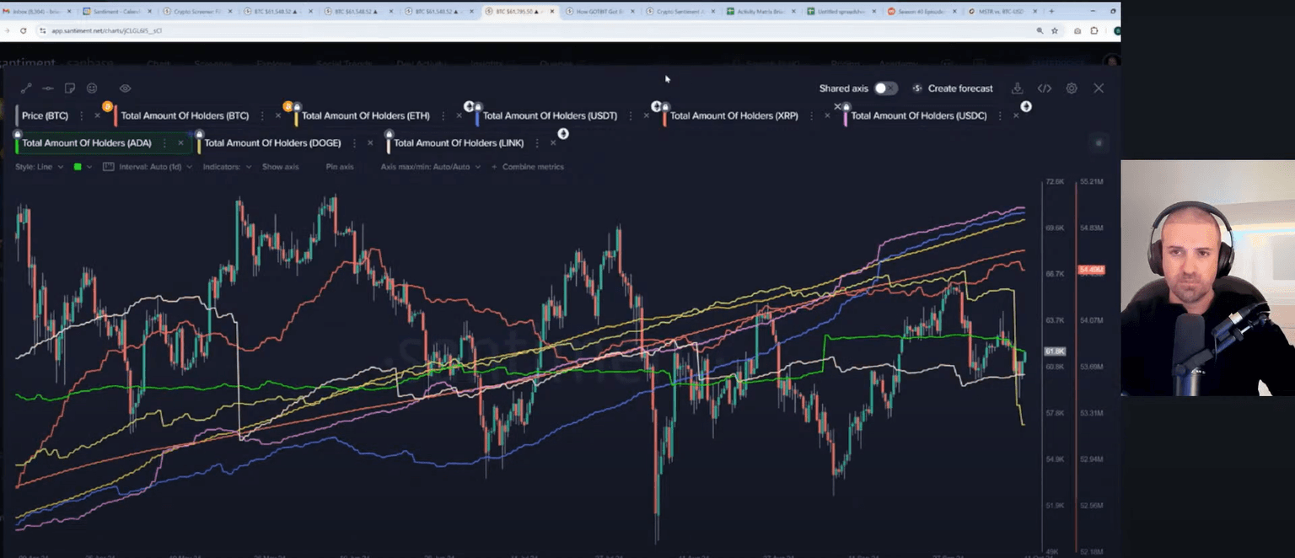1295x558 pixels.
Task: Switch to the Gmail Inbox browser tab
Action: coord(40,12)
